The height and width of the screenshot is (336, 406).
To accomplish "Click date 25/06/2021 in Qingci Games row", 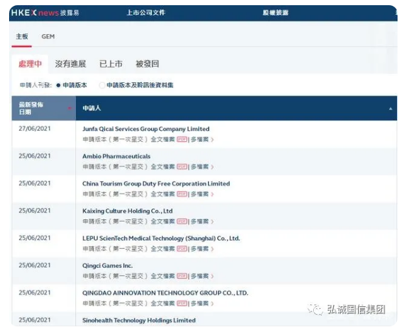I will [x=34, y=265].
